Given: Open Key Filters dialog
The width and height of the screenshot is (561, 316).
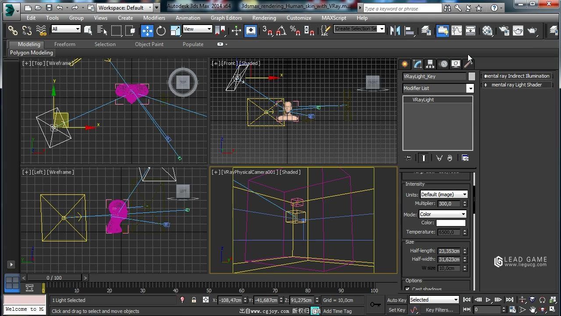Looking at the screenshot, I should click(439, 310).
